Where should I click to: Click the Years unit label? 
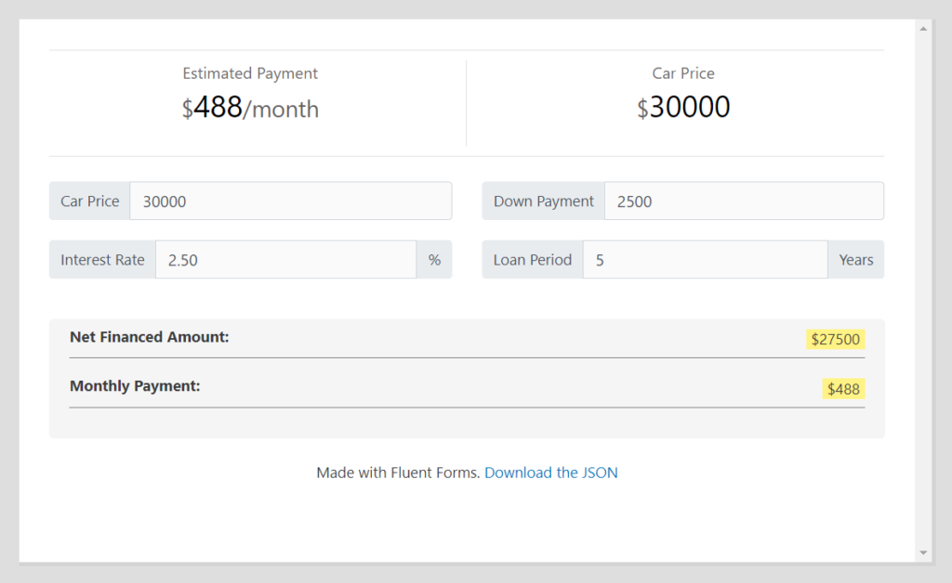click(855, 260)
